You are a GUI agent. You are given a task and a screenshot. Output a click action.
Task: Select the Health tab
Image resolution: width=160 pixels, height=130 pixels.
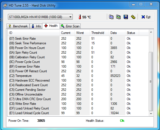(51, 26)
